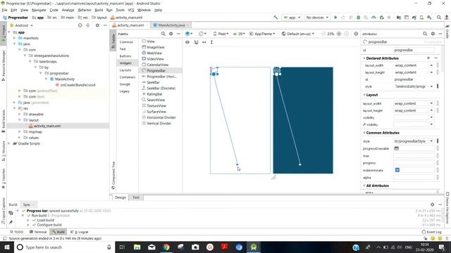Click the Windows search box
The image size is (451, 253).
(x=64, y=247)
